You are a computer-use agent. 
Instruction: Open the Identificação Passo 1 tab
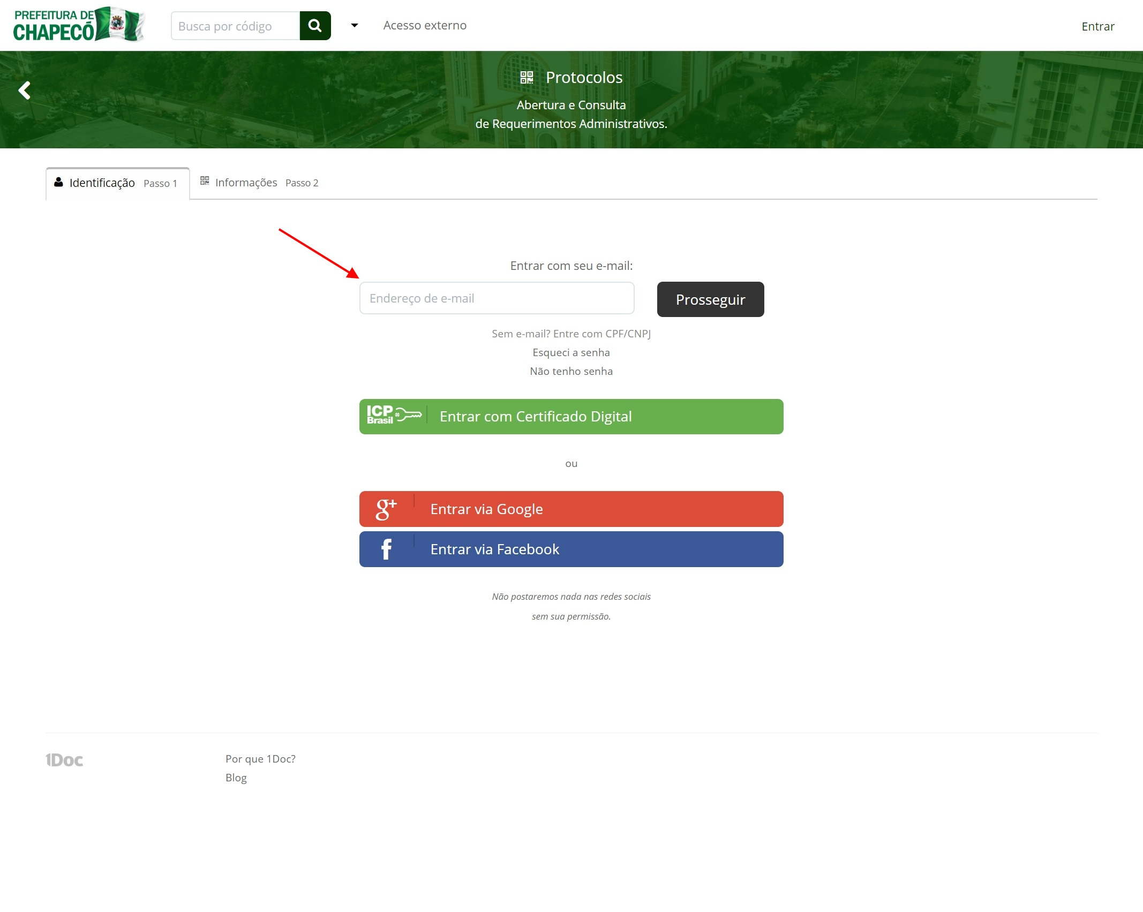[117, 183]
